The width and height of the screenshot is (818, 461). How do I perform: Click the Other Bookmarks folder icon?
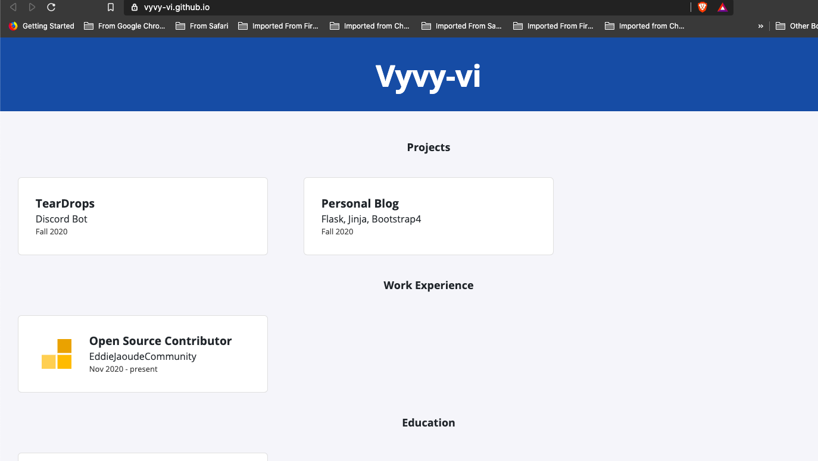coord(780,26)
